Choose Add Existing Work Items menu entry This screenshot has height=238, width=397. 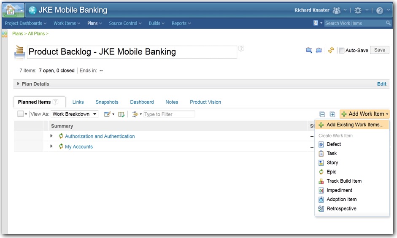pyautogui.click(x=354, y=125)
